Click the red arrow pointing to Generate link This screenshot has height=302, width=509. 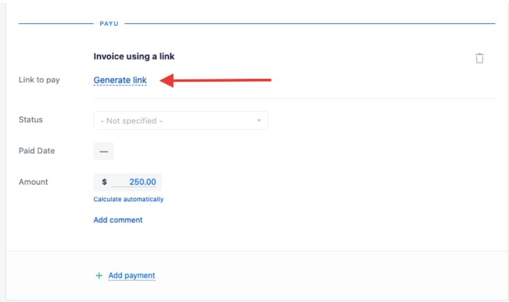coord(216,80)
